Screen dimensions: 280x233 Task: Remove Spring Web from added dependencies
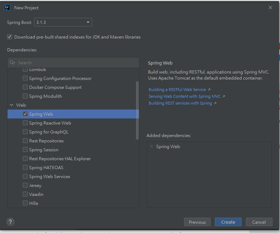[152, 147]
